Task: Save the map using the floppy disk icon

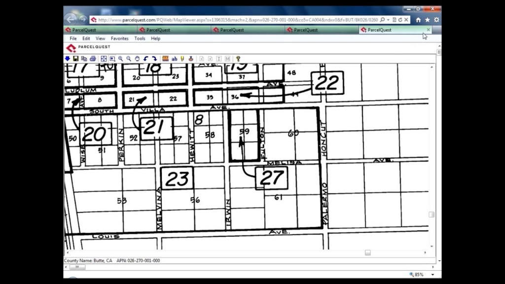Action: pos(75,59)
